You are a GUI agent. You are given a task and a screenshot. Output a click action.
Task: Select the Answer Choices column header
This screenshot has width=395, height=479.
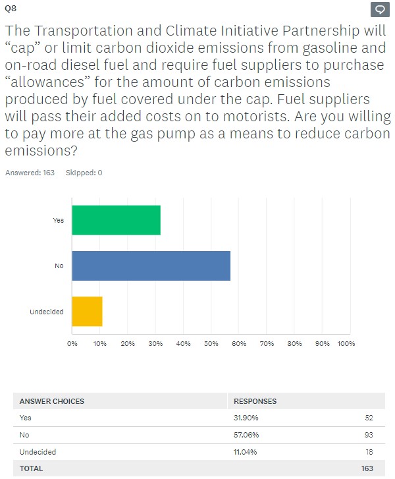pyautogui.click(x=52, y=401)
